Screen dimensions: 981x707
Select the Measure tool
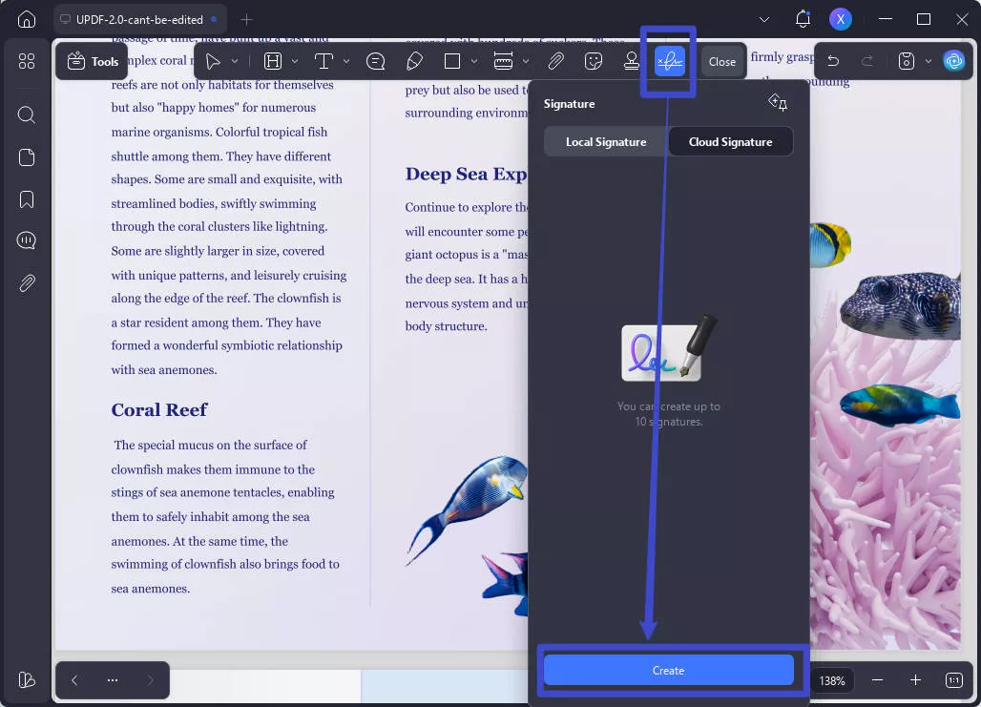tap(503, 61)
